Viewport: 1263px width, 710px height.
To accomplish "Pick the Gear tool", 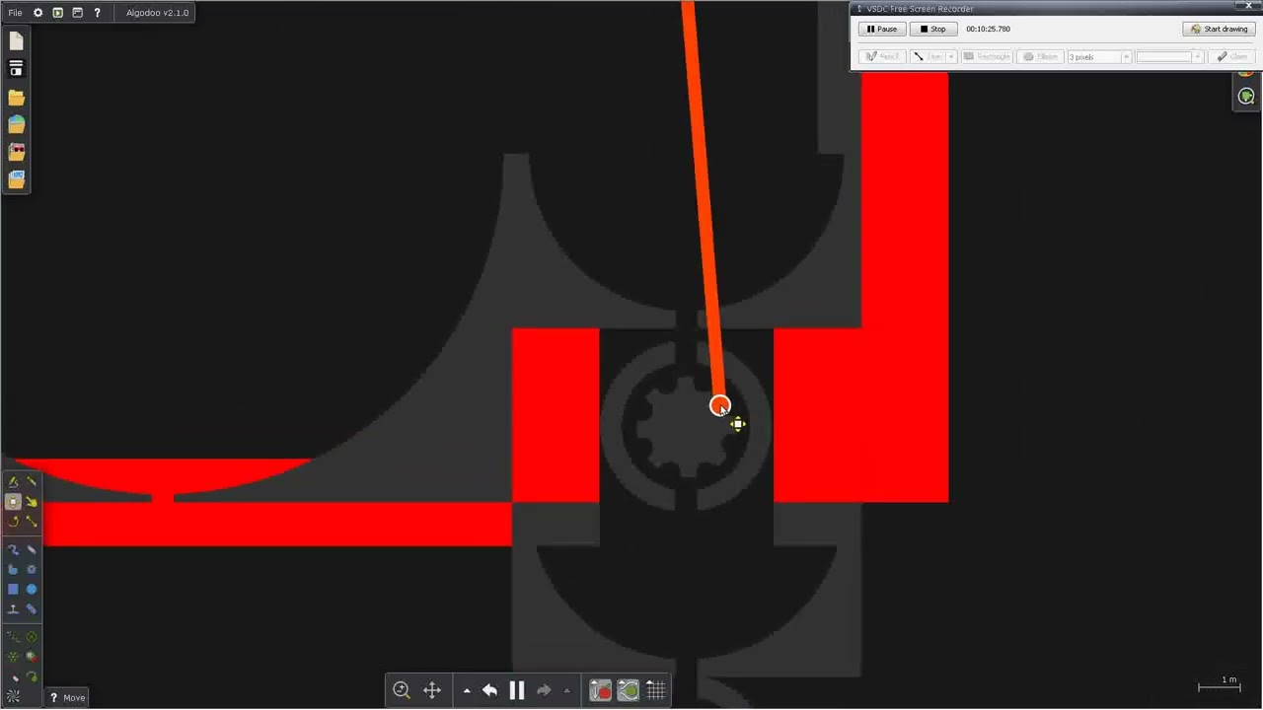I will click(32, 569).
